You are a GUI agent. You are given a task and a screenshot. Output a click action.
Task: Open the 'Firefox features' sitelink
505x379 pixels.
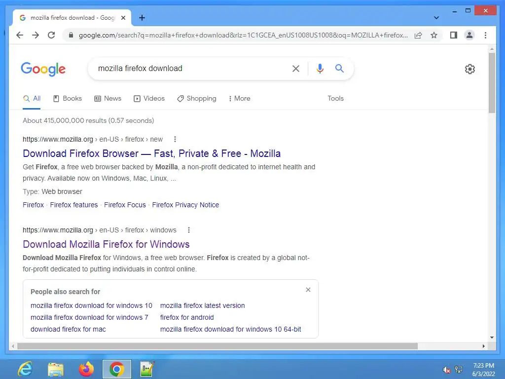[x=74, y=205]
